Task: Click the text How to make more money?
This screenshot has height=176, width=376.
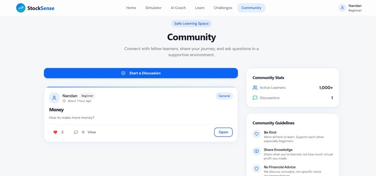Action: pos(72,118)
